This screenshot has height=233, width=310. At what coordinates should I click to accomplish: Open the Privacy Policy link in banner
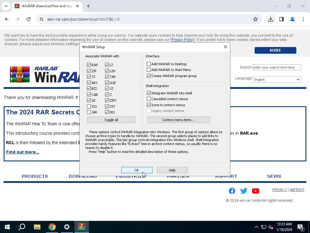click(183, 40)
